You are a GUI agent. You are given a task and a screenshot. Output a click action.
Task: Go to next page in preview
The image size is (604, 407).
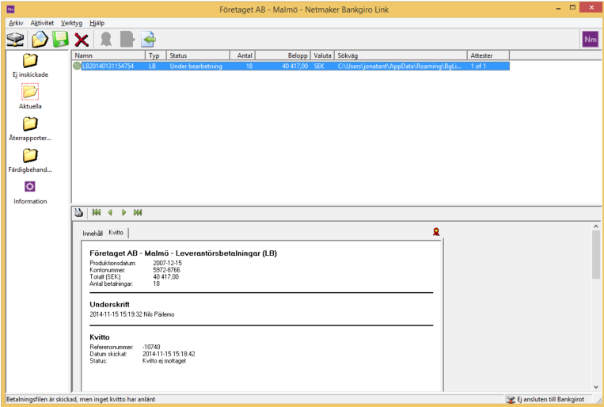click(123, 212)
